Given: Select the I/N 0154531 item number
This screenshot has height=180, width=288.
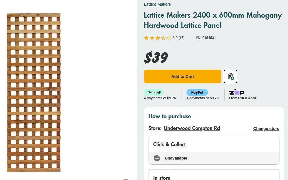Looking at the screenshot, I should tap(206, 38).
